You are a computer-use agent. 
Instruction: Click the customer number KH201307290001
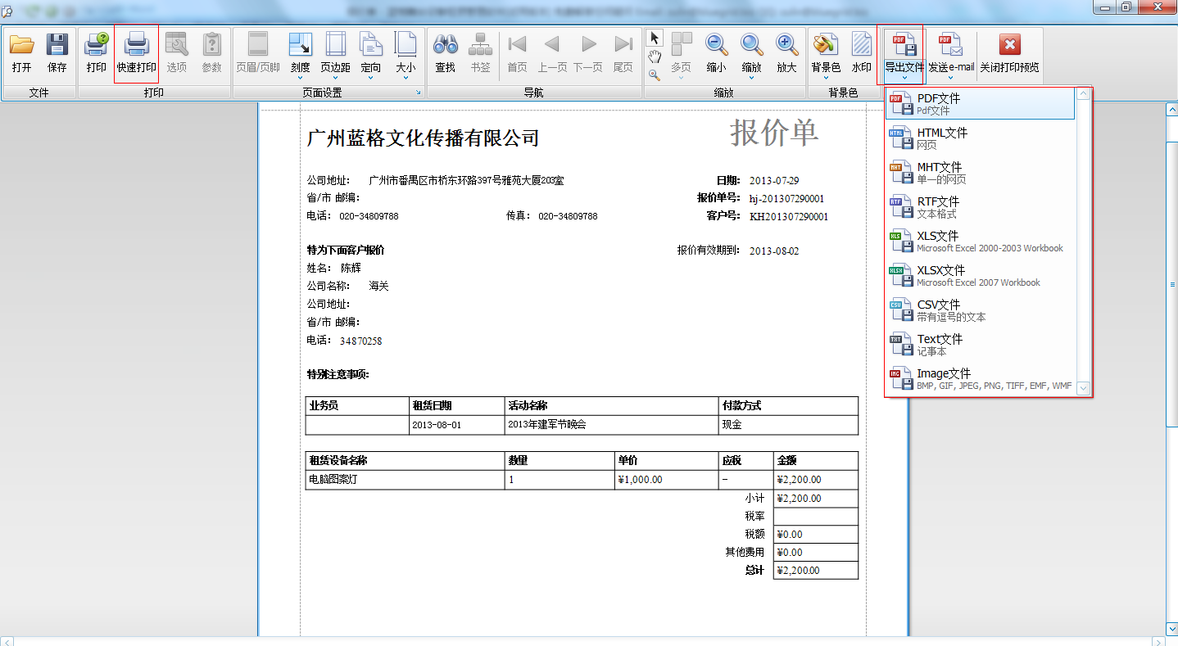tap(789, 217)
